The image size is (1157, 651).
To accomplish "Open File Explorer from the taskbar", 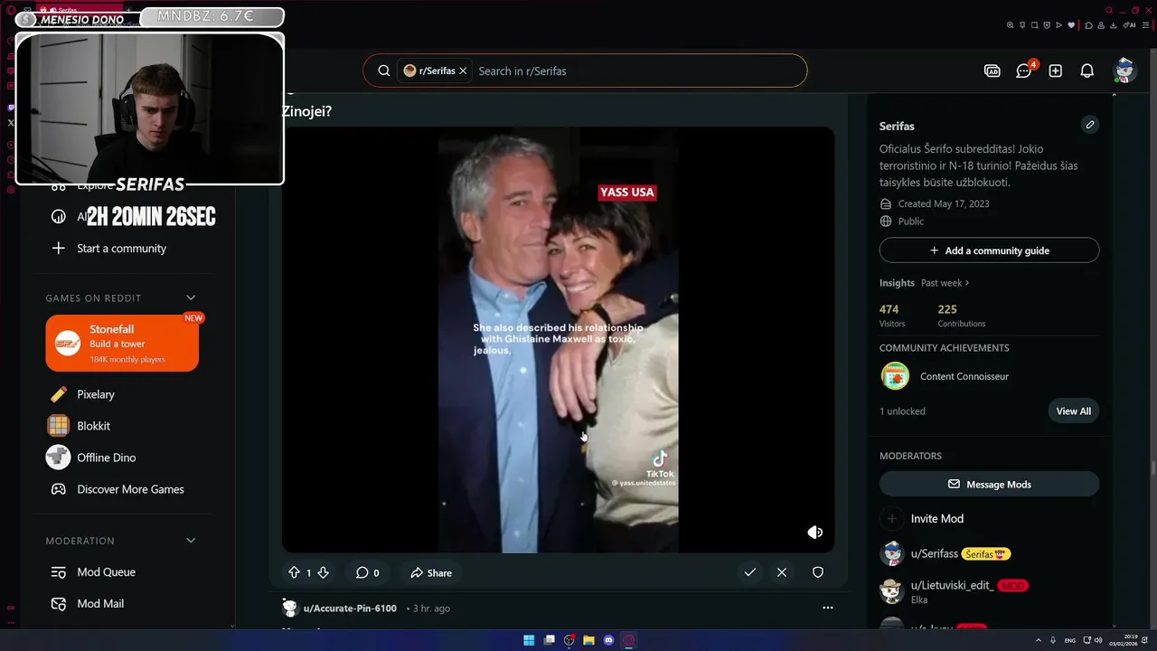I will (588, 640).
